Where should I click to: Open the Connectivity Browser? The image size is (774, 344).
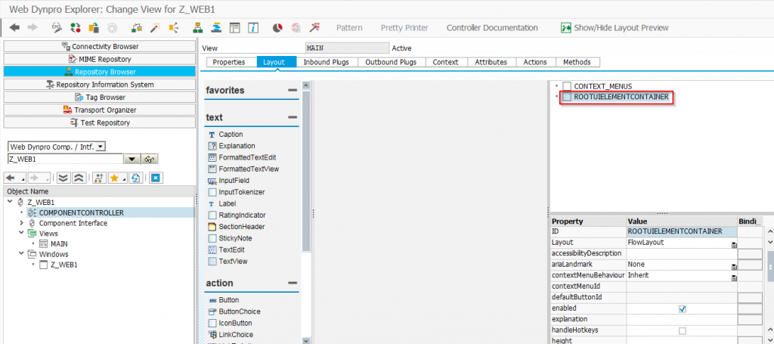click(100, 46)
